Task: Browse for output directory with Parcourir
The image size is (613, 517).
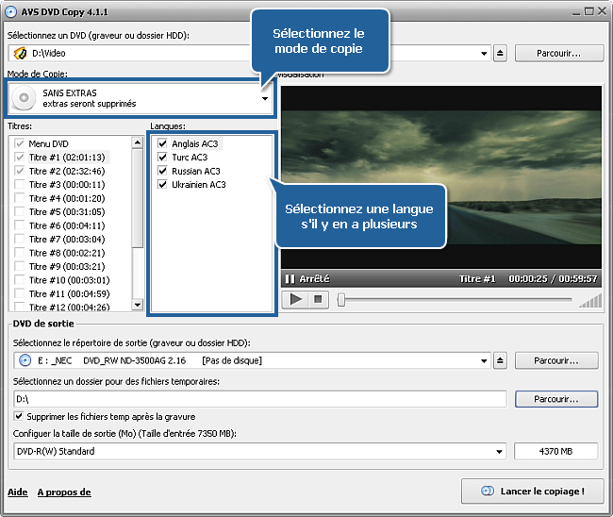Action: point(556,360)
